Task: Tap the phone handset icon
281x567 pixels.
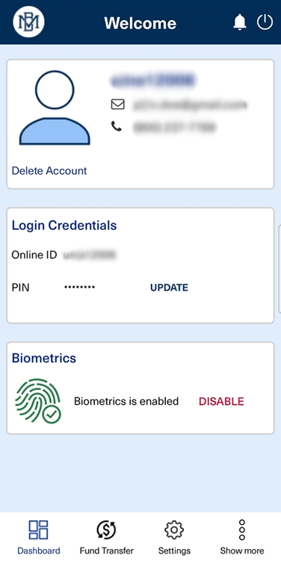Action: click(117, 126)
